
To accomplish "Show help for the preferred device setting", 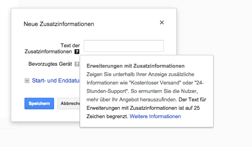I will point(77,64).
